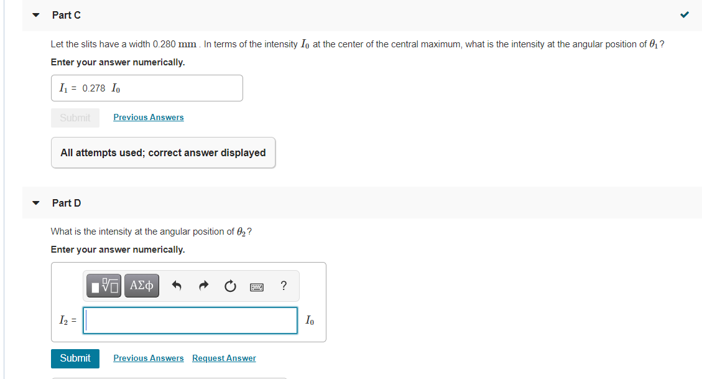Click the answer box showing 0.278 I0
702x379 pixels.
[x=147, y=88]
